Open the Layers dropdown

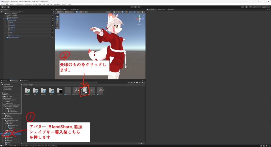257,7
